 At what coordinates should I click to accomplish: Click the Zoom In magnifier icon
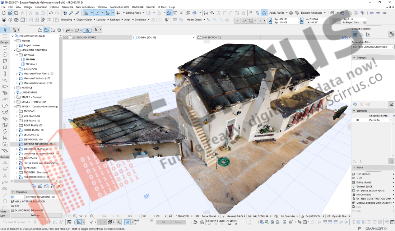75,216
